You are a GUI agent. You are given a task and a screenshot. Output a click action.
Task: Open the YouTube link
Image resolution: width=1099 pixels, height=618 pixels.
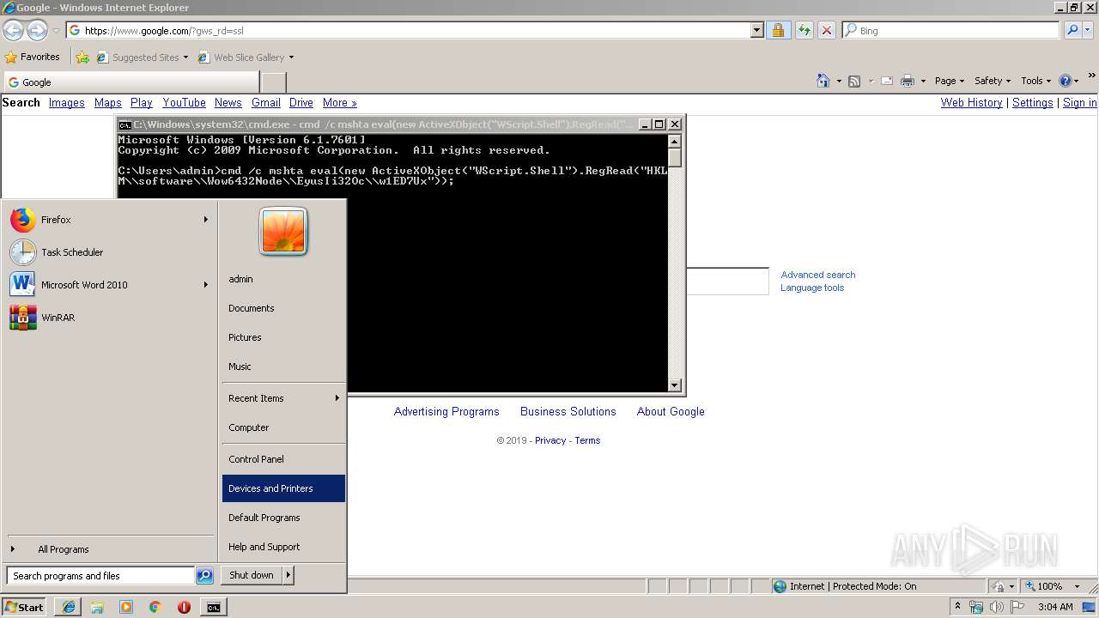[184, 102]
